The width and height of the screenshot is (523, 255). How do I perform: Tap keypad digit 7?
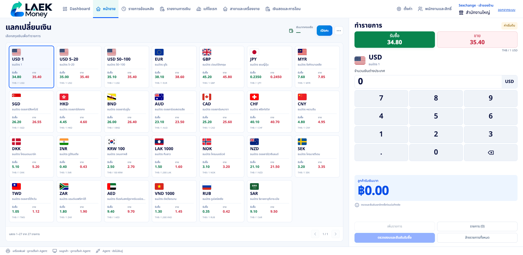coord(381,98)
